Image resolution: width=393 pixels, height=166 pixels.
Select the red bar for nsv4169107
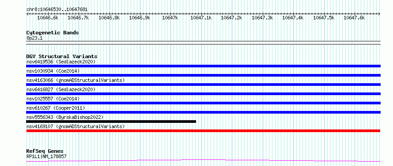coord(203,131)
